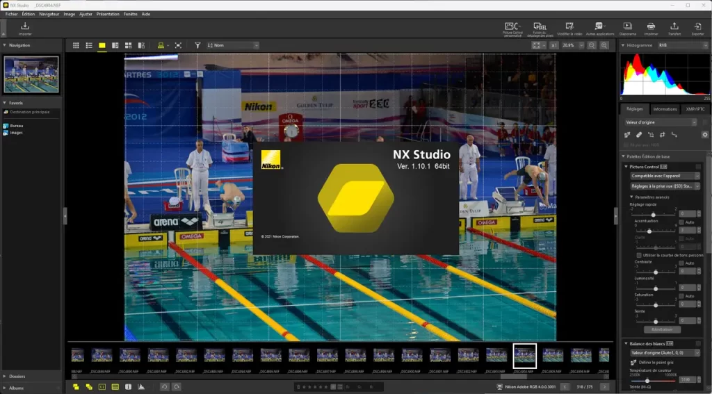Go to next image arrow

click(x=605, y=387)
